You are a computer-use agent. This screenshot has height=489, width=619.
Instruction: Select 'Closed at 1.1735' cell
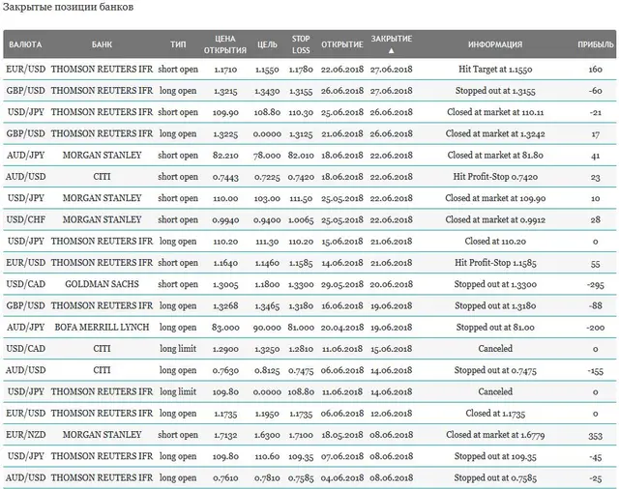pyautogui.click(x=495, y=414)
